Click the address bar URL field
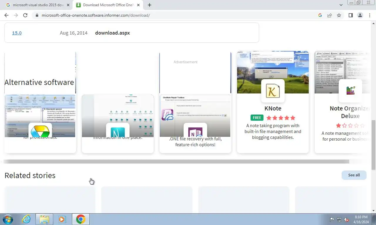The image size is (376, 225). click(176, 15)
